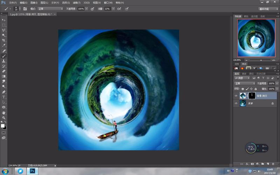Hide the 背景 拷贝 layer visibility
280x175 pixels.
[x=236, y=96]
